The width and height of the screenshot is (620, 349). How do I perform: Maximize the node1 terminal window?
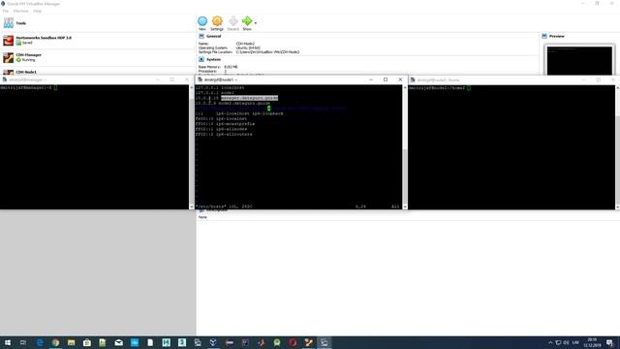(x=386, y=79)
